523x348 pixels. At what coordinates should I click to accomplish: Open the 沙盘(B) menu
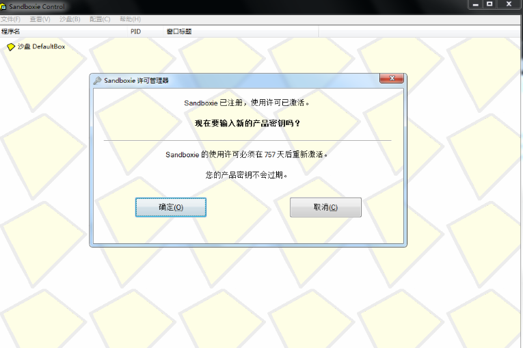[x=70, y=19]
